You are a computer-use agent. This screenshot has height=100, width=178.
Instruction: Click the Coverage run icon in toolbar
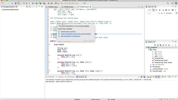click(40, 3)
